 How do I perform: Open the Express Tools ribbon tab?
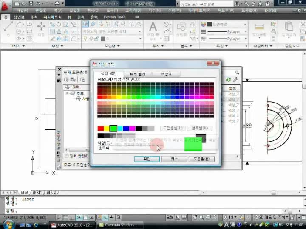(115, 17)
